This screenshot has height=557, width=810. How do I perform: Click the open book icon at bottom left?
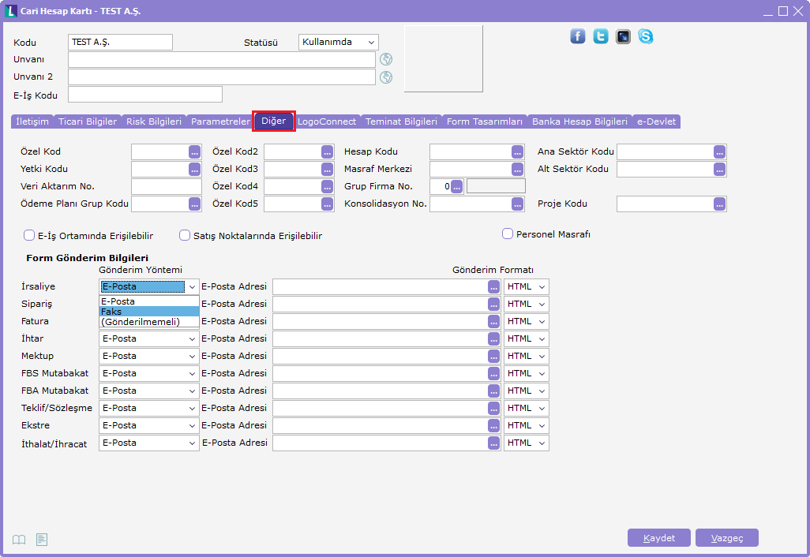pyautogui.click(x=19, y=540)
